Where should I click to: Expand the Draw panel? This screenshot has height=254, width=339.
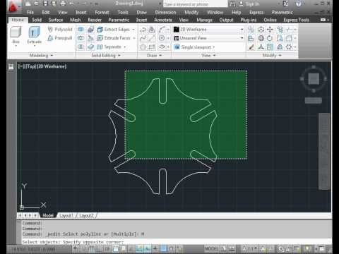[x=154, y=55]
